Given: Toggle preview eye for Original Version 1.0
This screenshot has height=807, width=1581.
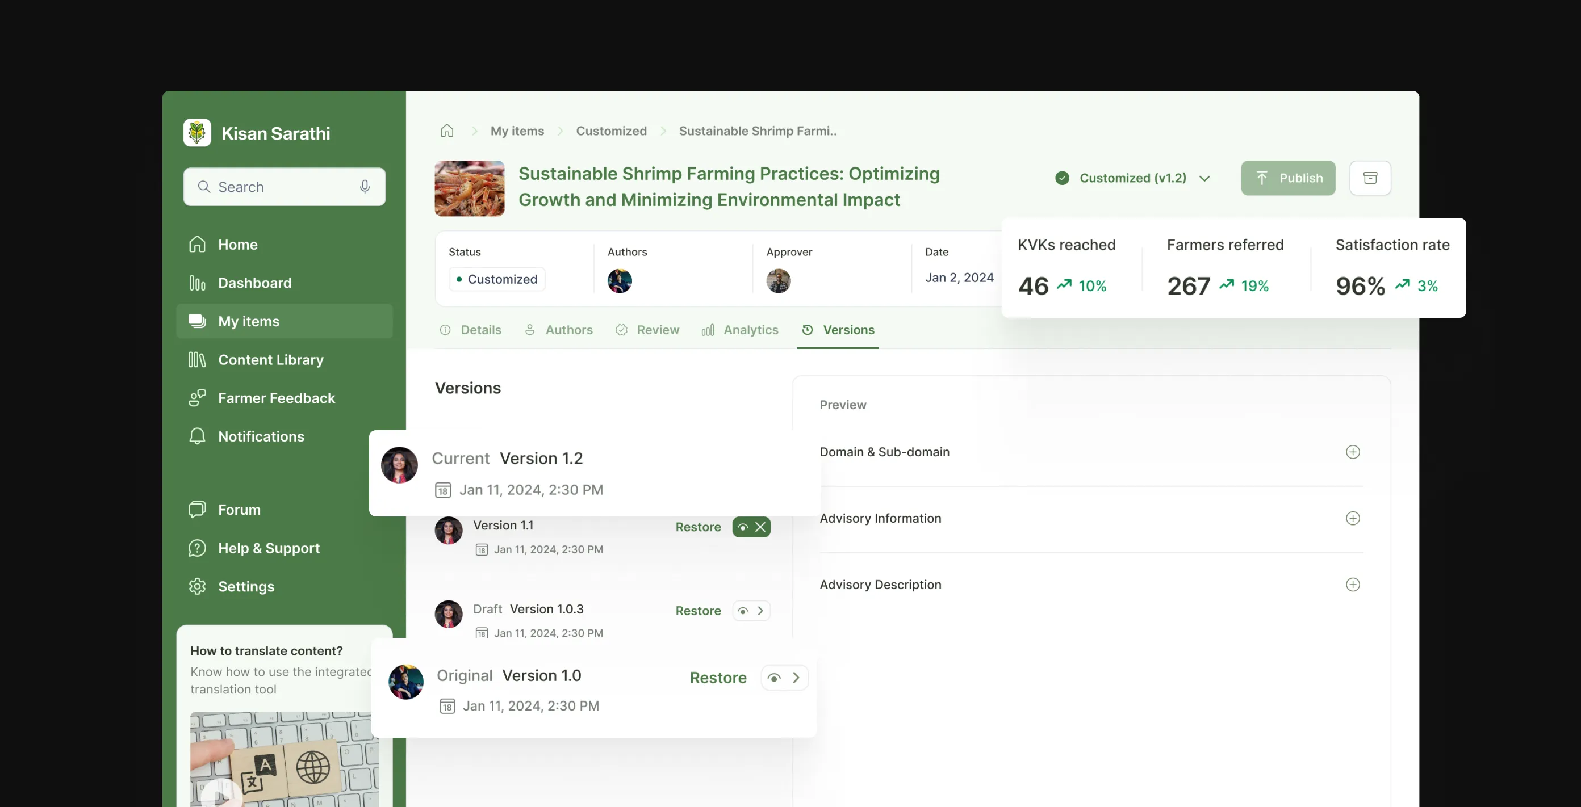Looking at the screenshot, I should pyautogui.click(x=774, y=678).
